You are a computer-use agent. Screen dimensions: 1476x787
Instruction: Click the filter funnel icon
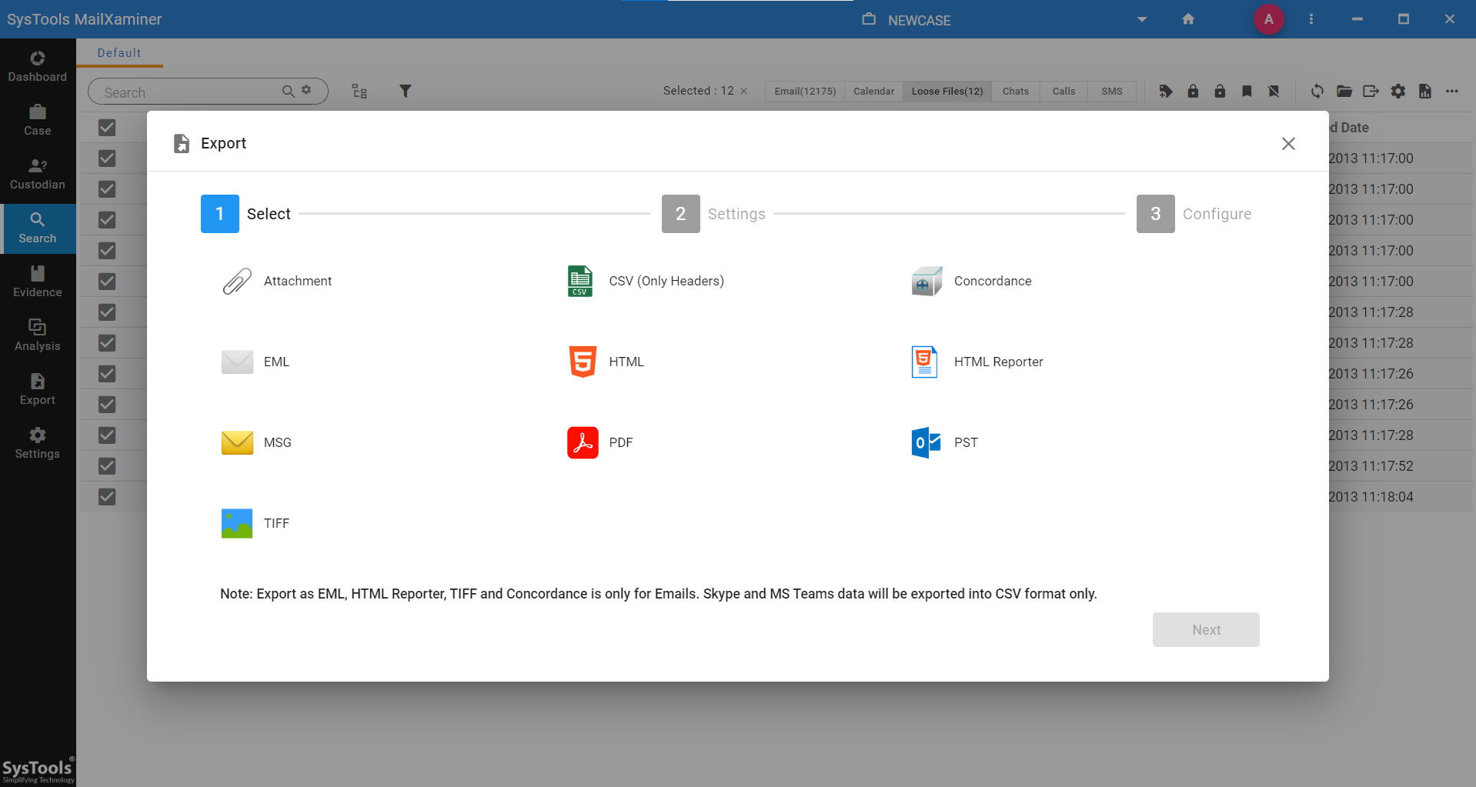[406, 92]
